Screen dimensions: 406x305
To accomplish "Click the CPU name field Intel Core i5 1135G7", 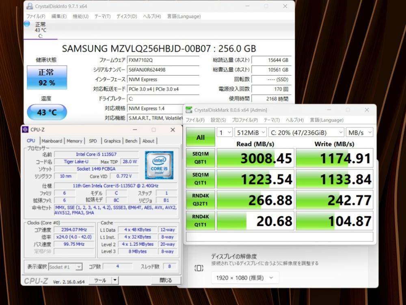I will click(x=96, y=154).
